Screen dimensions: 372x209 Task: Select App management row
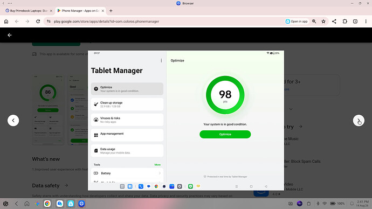pos(127,135)
